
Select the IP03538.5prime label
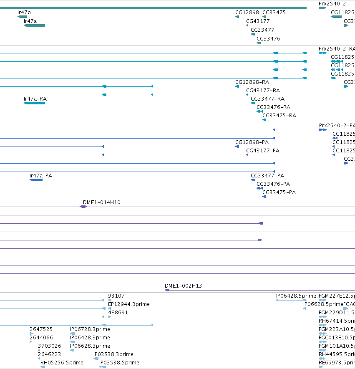119,363
